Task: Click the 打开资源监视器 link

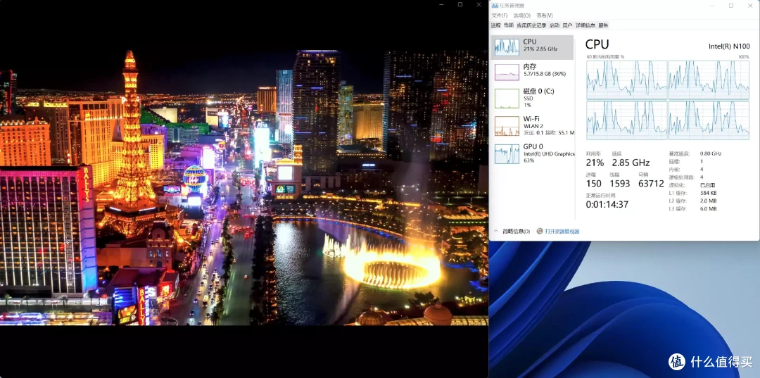Action: pyautogui.click(x=562, y=231)
